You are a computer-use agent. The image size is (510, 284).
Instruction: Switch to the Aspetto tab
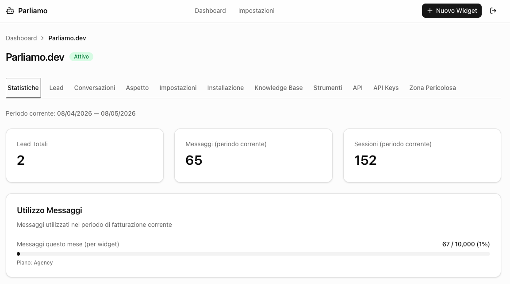click(x=137, y=88)
